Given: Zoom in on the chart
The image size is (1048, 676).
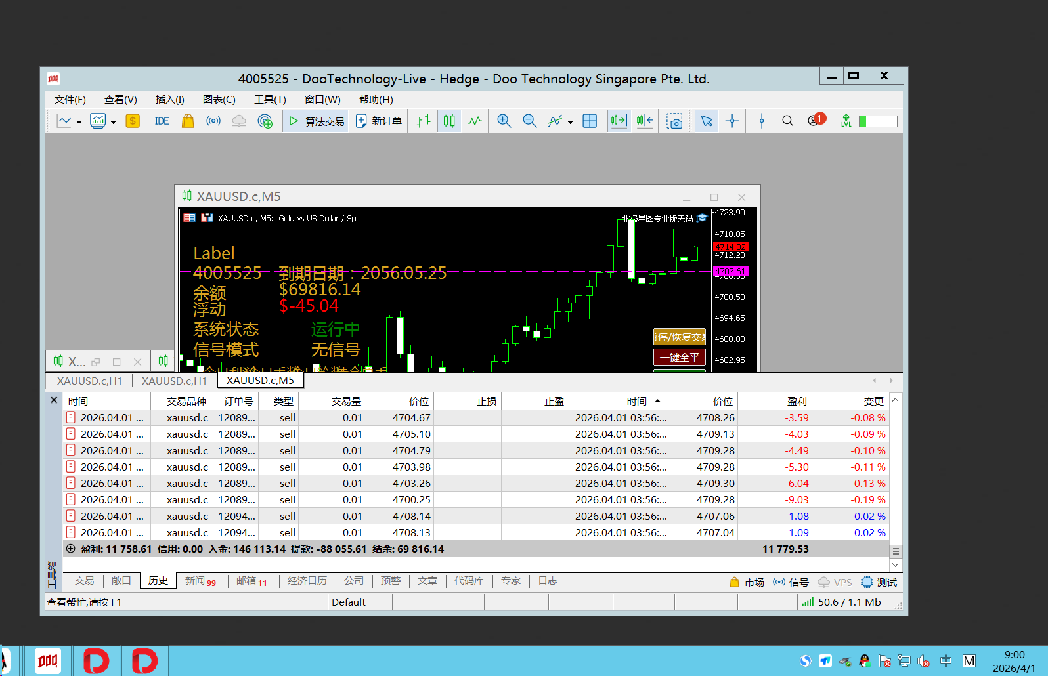Looking at the screenshot, I should (x=504, y=121).
